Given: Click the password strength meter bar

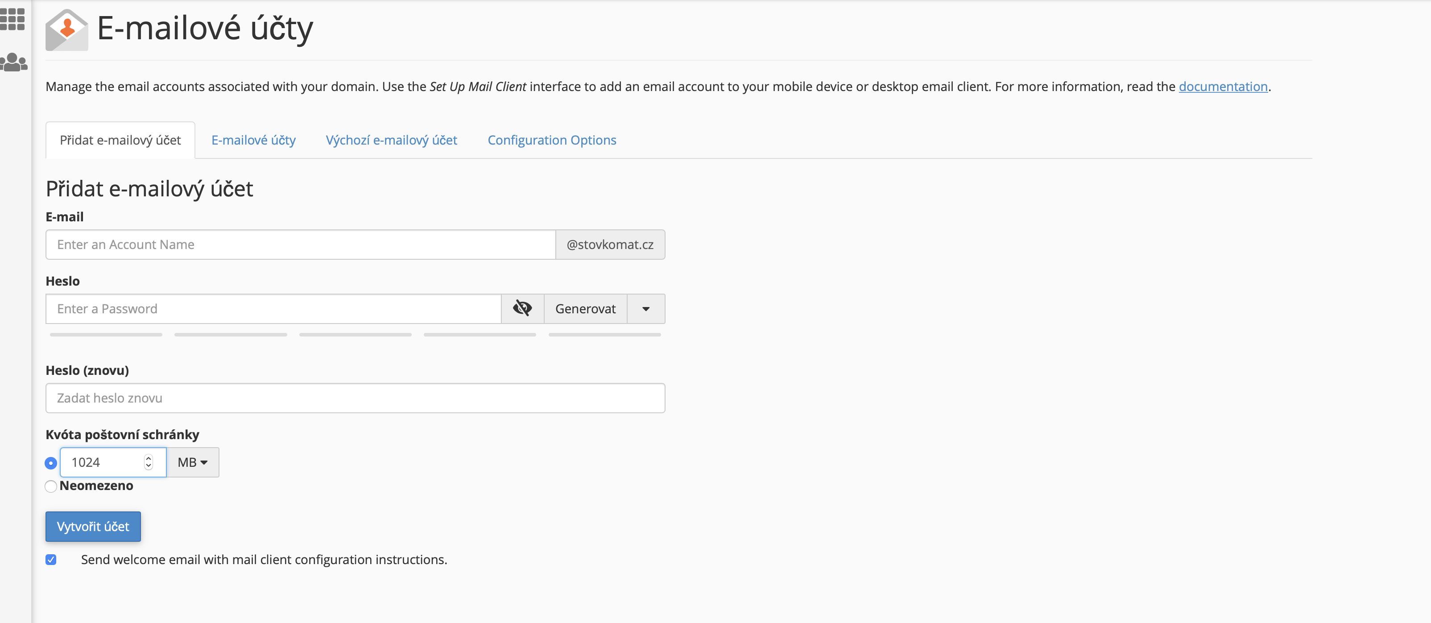Looking at the screenshot, I should 356,335.
